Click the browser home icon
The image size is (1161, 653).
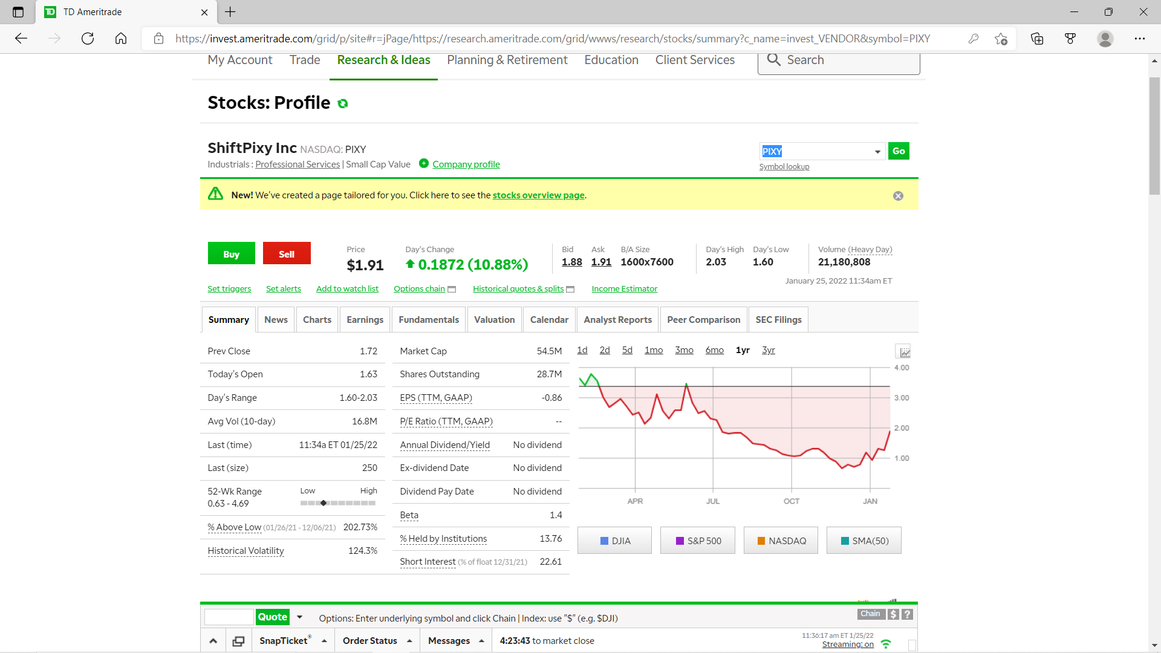[121, 39]
